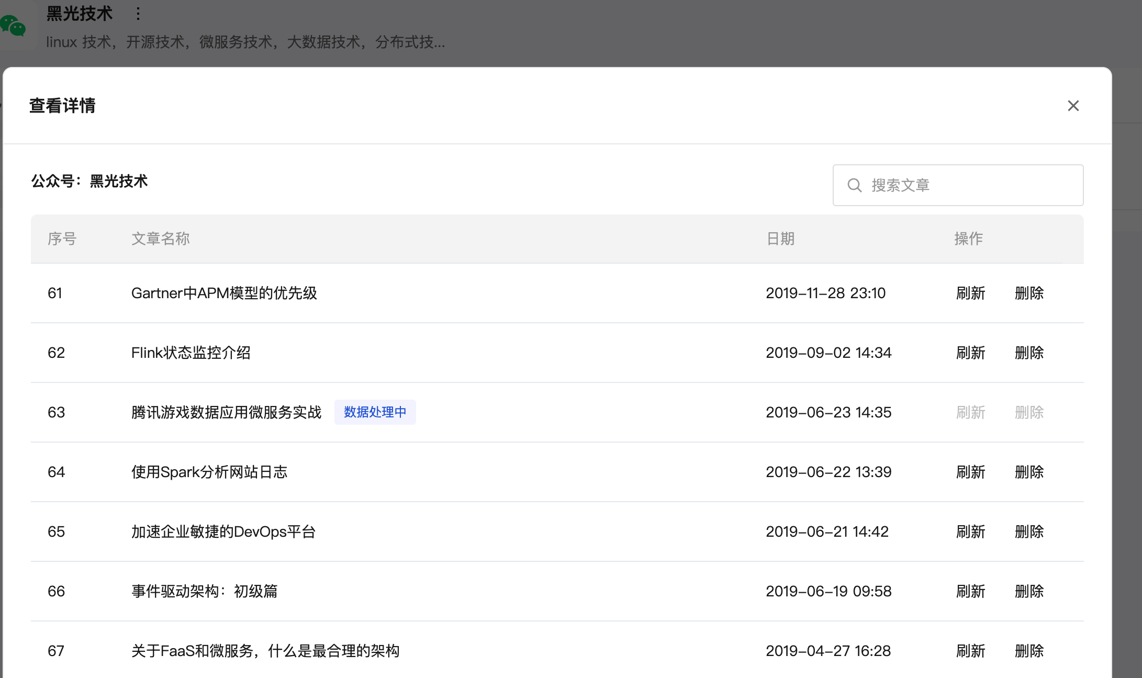
Task: Delete article 66 事件驱动架构：初级篇
Action: (1029, 591)
